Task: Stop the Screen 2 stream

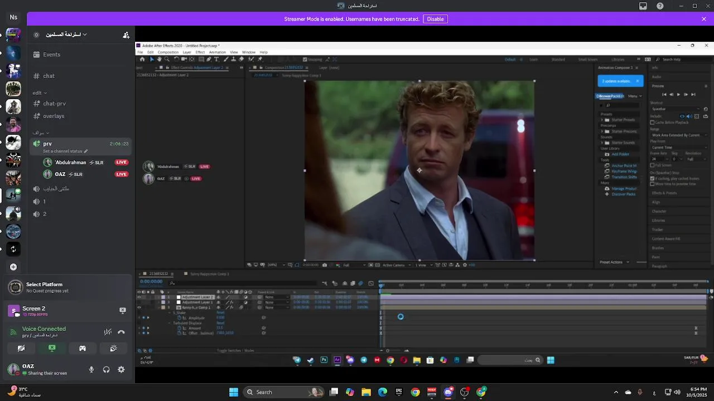Action: click(123, 310)
